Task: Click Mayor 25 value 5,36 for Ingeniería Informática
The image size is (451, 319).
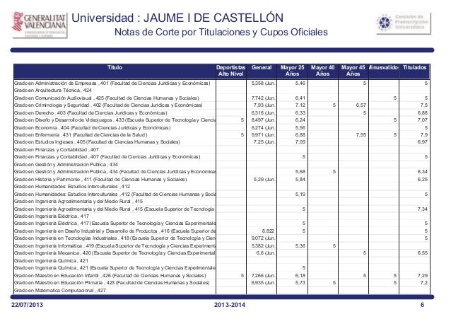Action: click(x=300, y=246)
